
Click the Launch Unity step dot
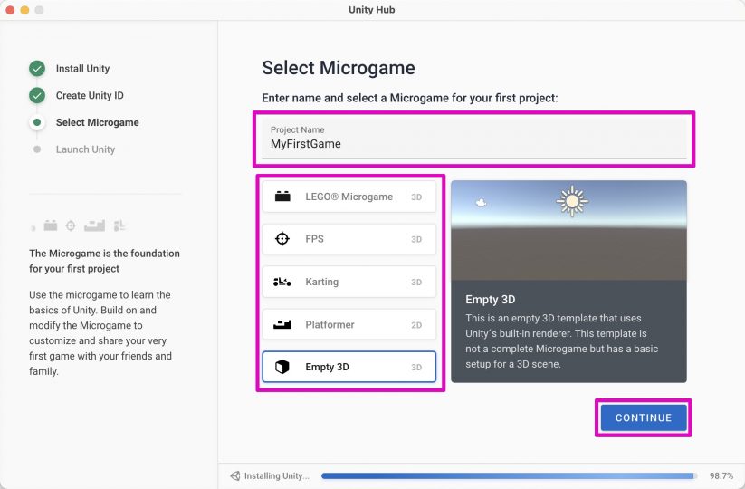(x=37, y=149)
